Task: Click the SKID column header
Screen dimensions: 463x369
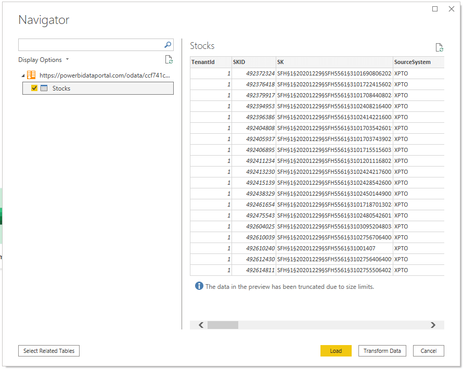Action: pyautogui.click(x=239, y=62)
